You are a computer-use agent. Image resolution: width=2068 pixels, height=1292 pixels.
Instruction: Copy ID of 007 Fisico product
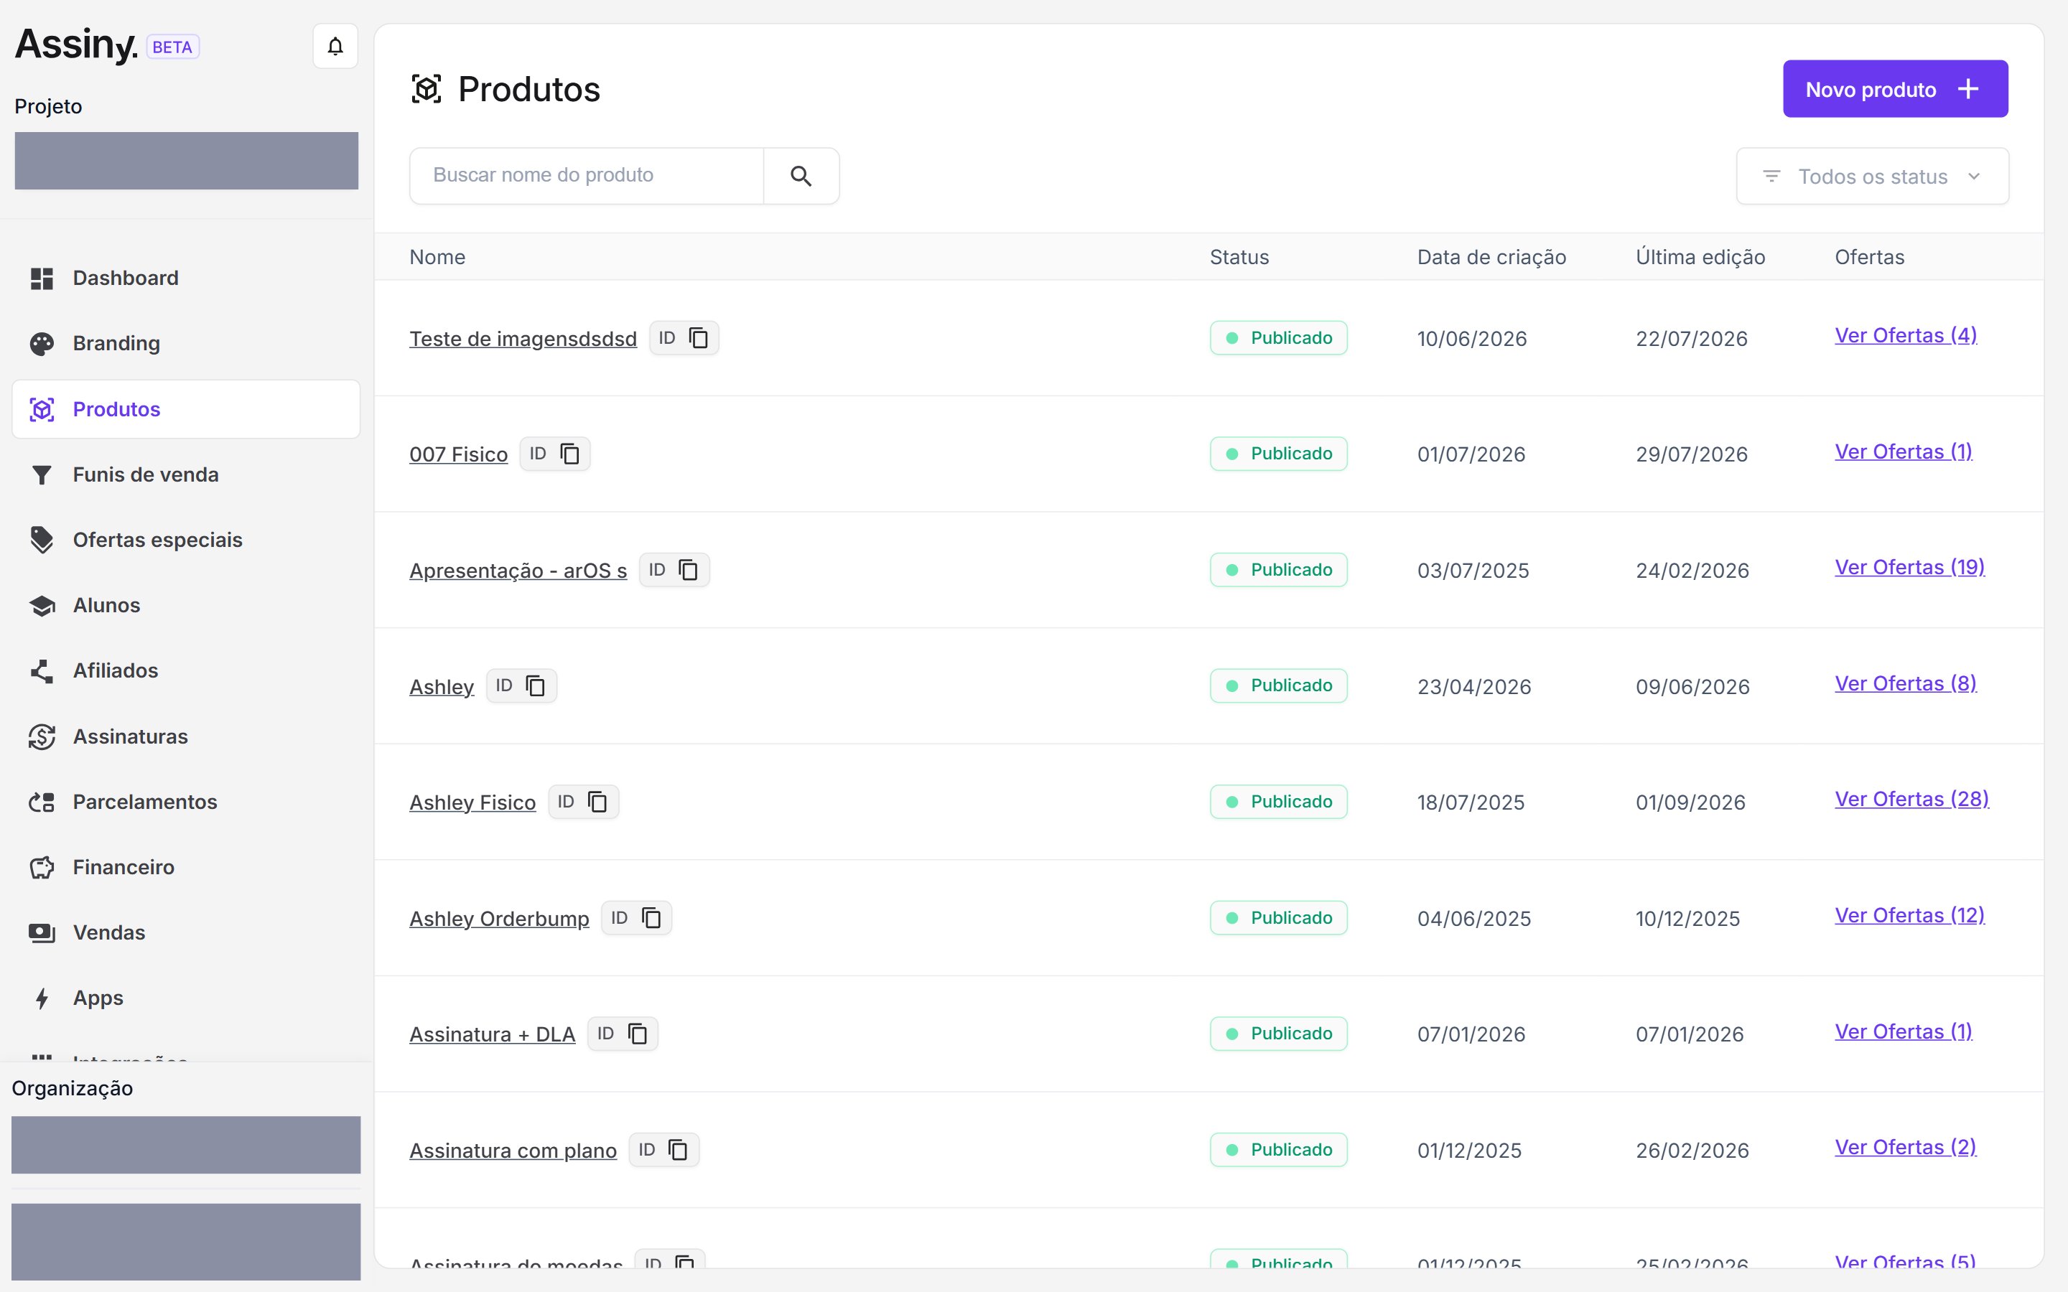(570, 454)
